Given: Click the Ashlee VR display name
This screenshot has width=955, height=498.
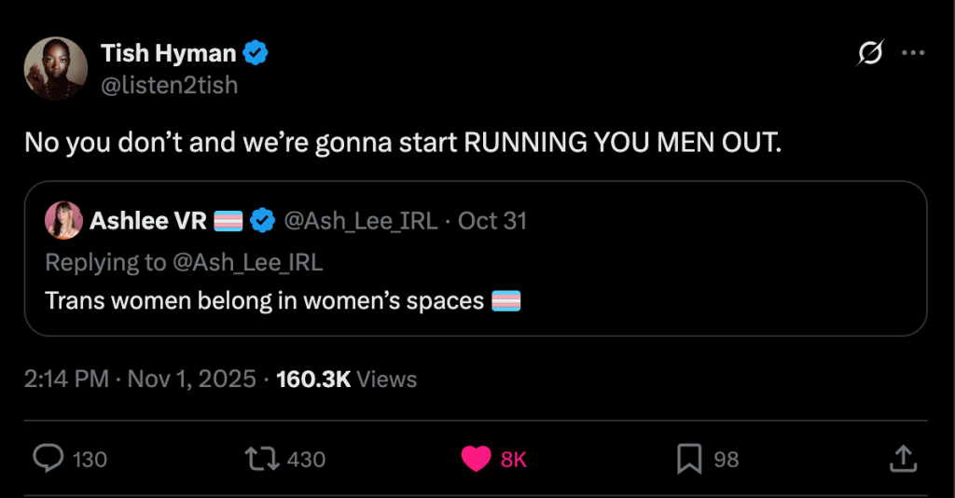Looking at the screenshot, I should click(x=148, y=221).
